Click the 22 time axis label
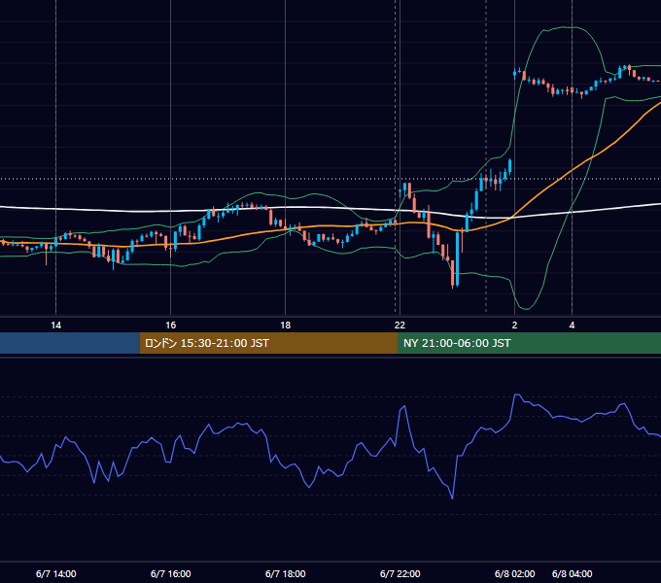The height and width of the screenshot is (583, 661). point(400,326)
